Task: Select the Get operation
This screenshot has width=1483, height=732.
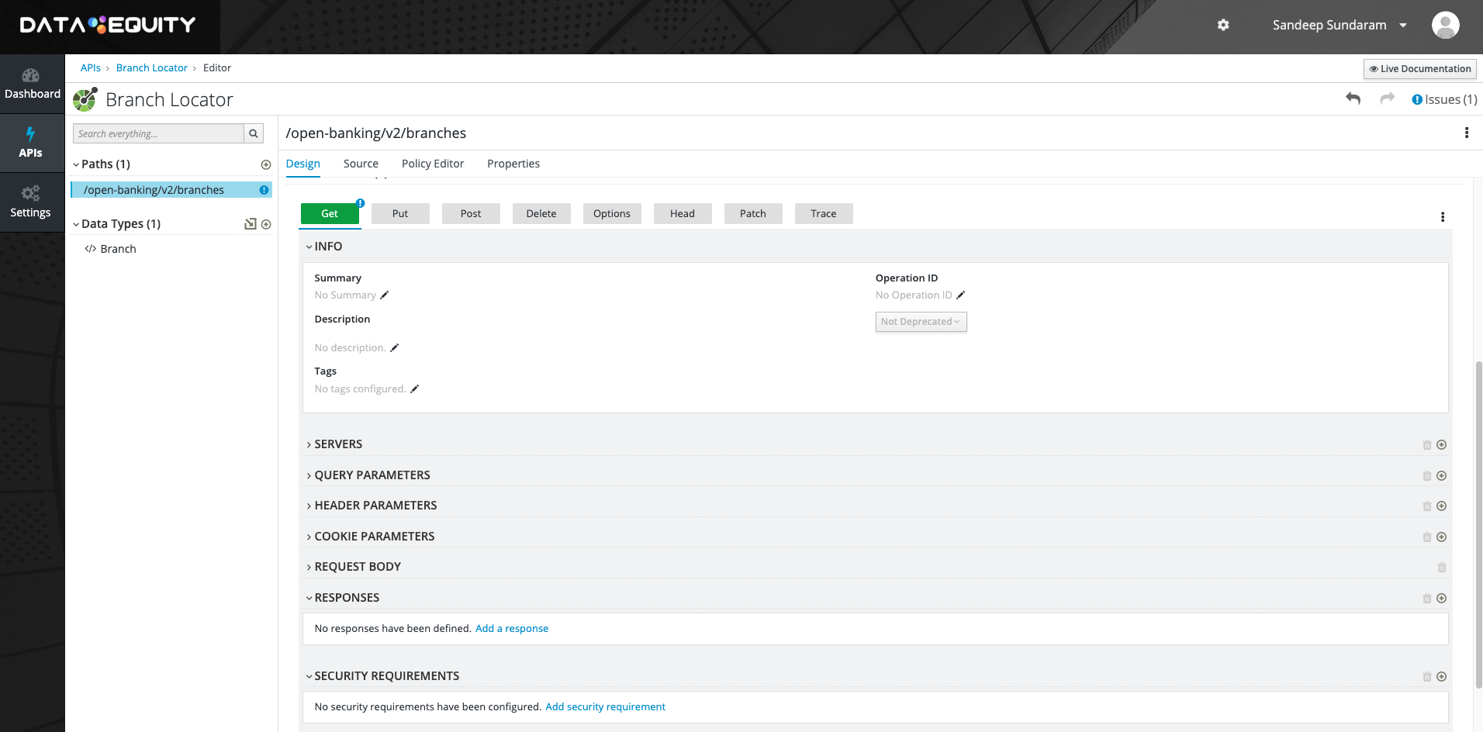Action: tap(330, 214)
